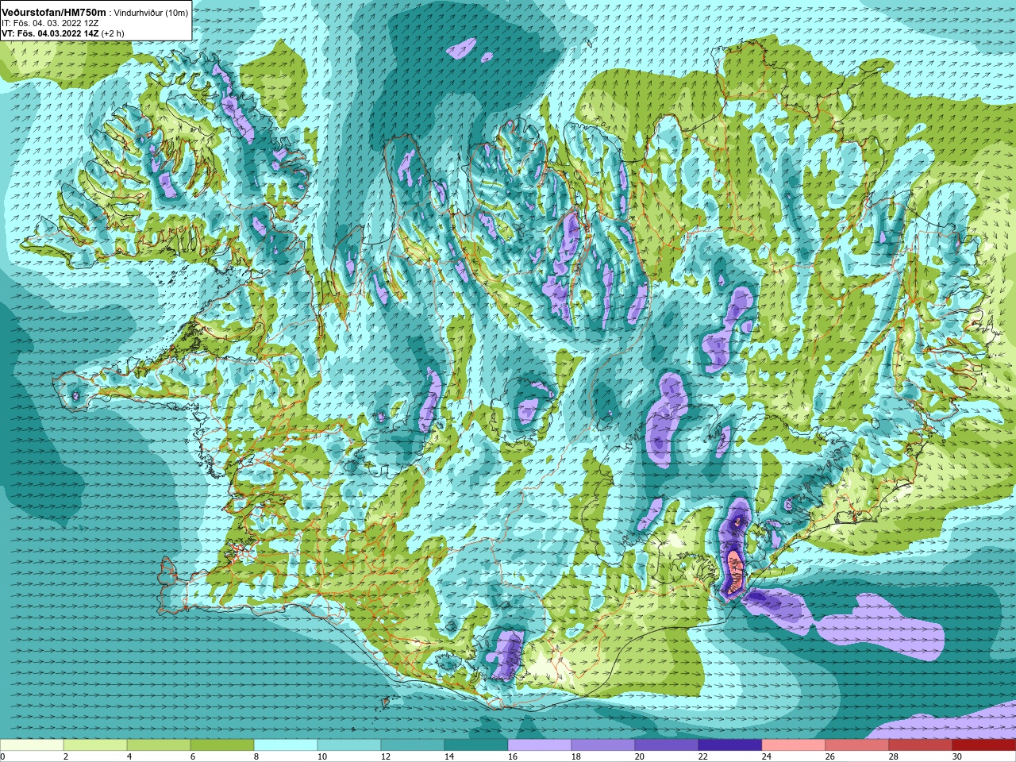Screen dimensions: 1016x762
Task: Select the dark red 30+ legend swatch
Action: [984, 745]
